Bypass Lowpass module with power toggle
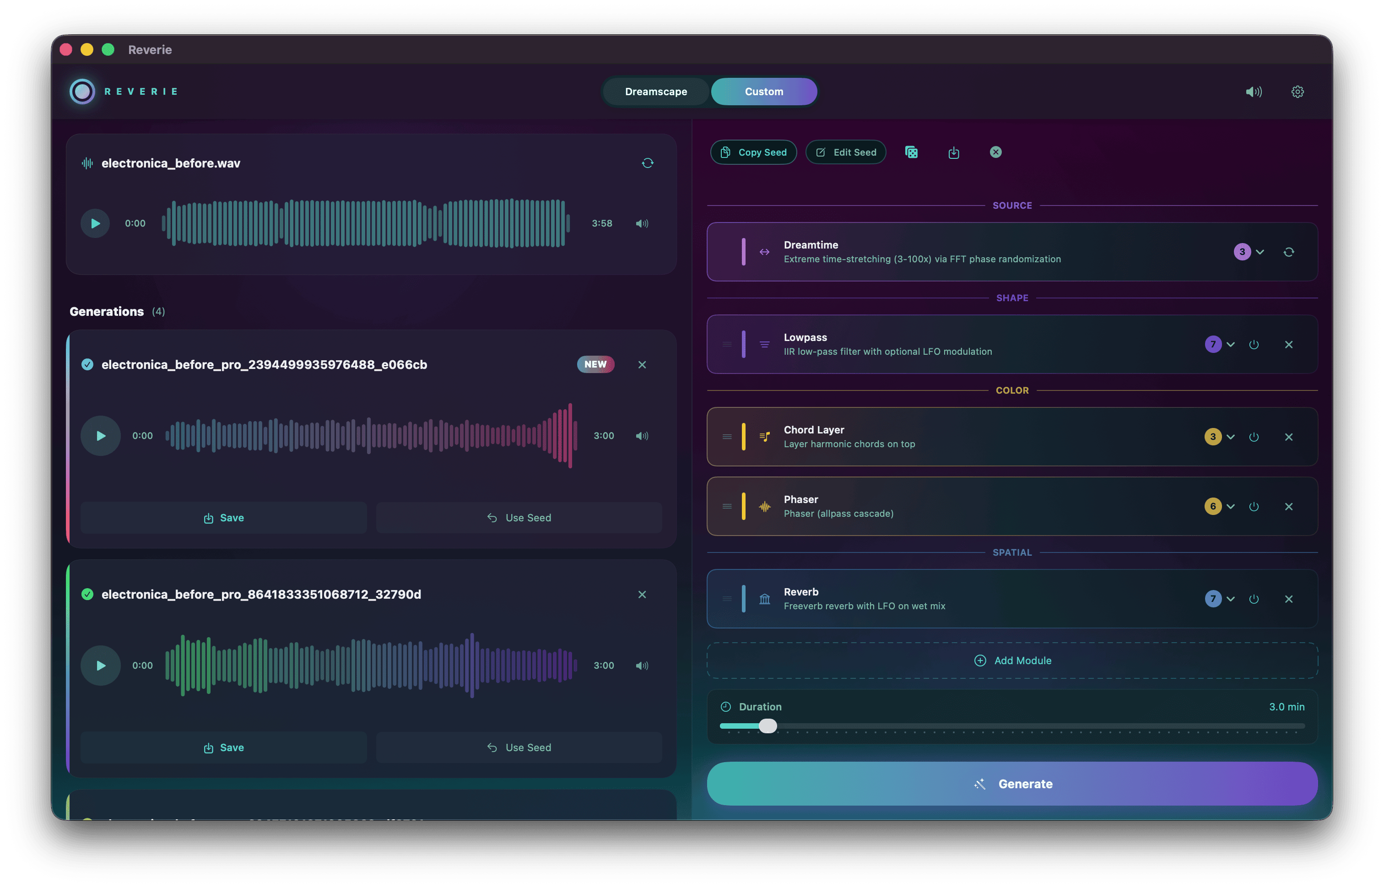Image resolution: width=1384 pixels, height=888 pixels. 1253,344
